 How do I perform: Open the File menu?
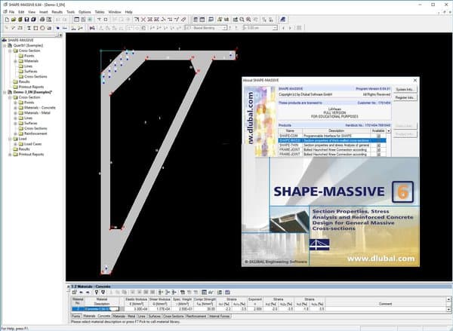click(x=11, y=12)
